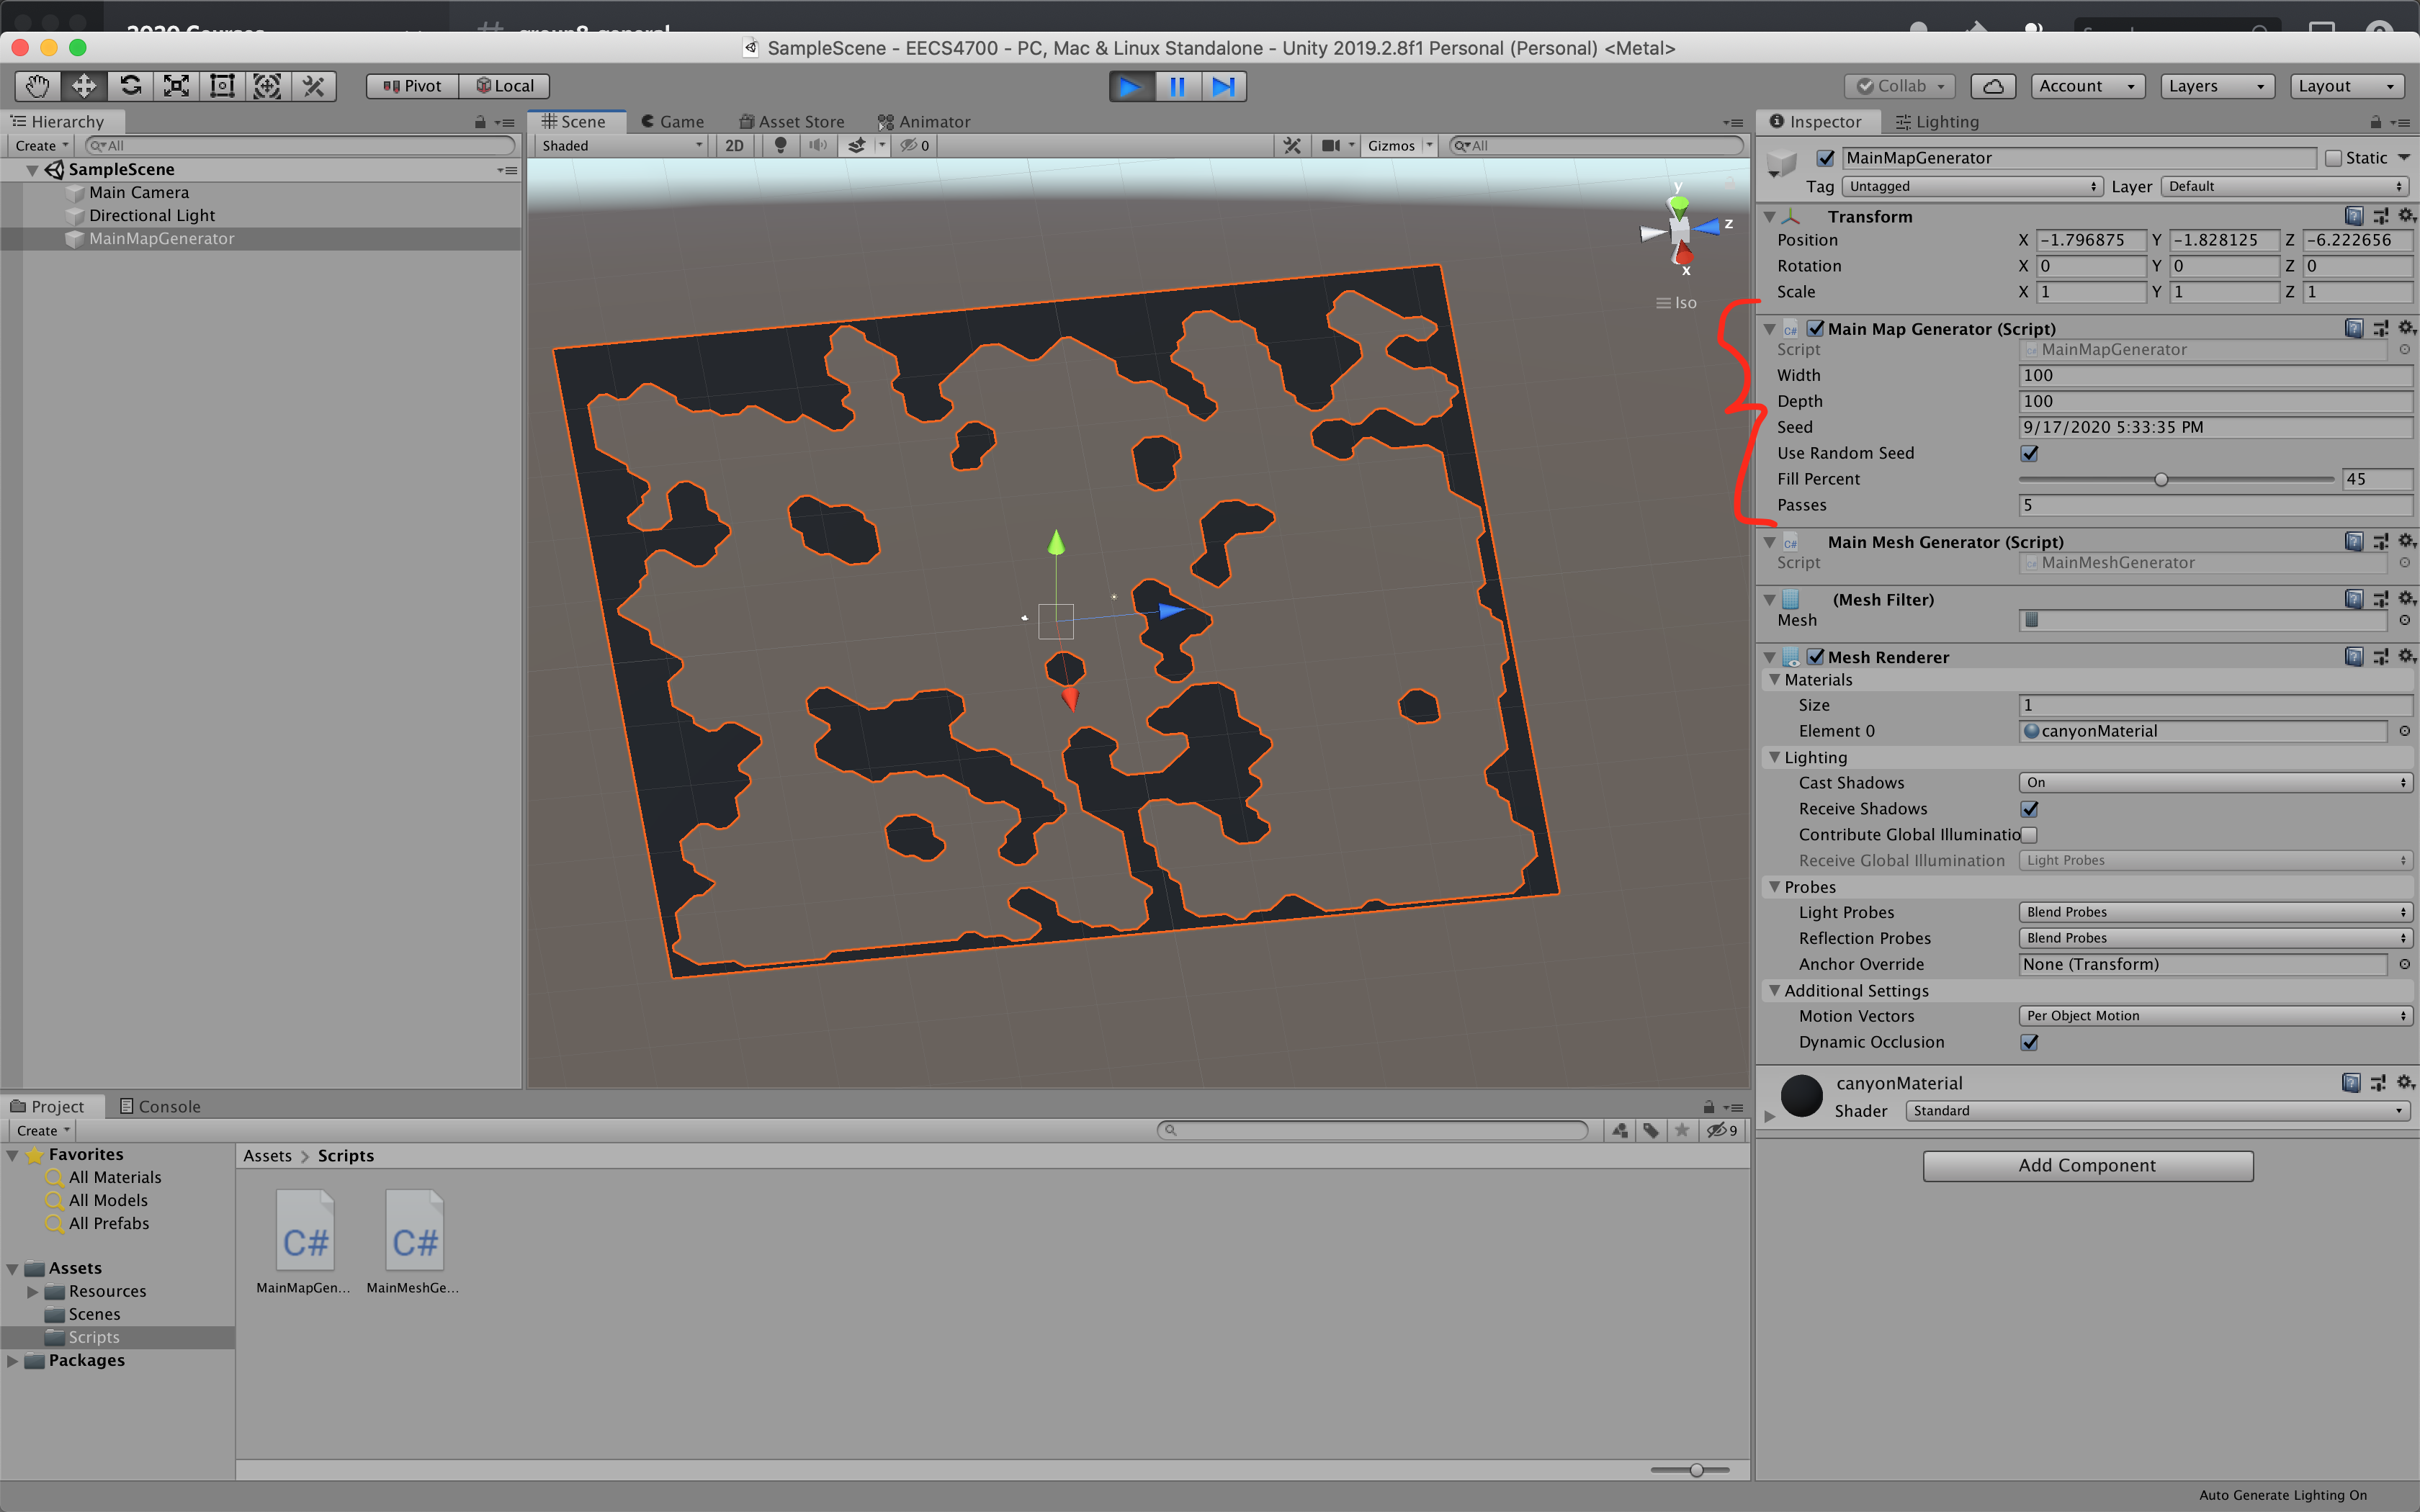
Task: Open the Account menu
Action: click(2087, 86)
